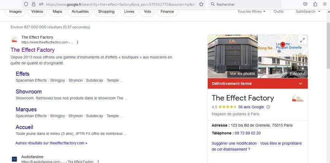The width and height of the screenshot is (330, 163).
Task: Click the shield tracking protection icon
Action: point(26,4)
